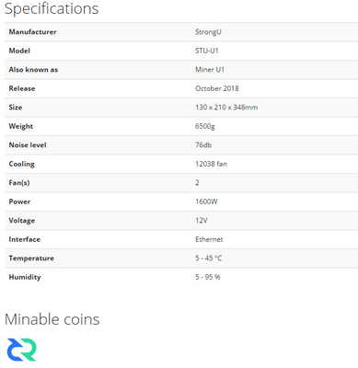Select the Also known as label
The height and width of the screenshot is (368, 358).
(33, 70)
